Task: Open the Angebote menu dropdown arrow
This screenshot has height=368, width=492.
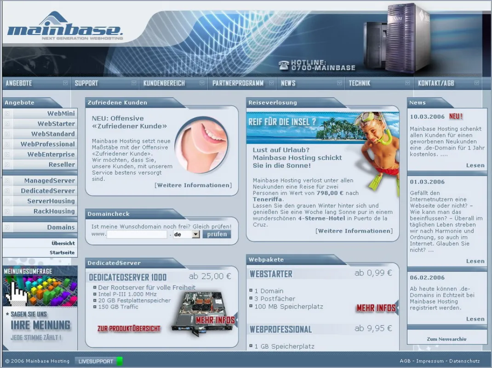Action: pos(65,83)
